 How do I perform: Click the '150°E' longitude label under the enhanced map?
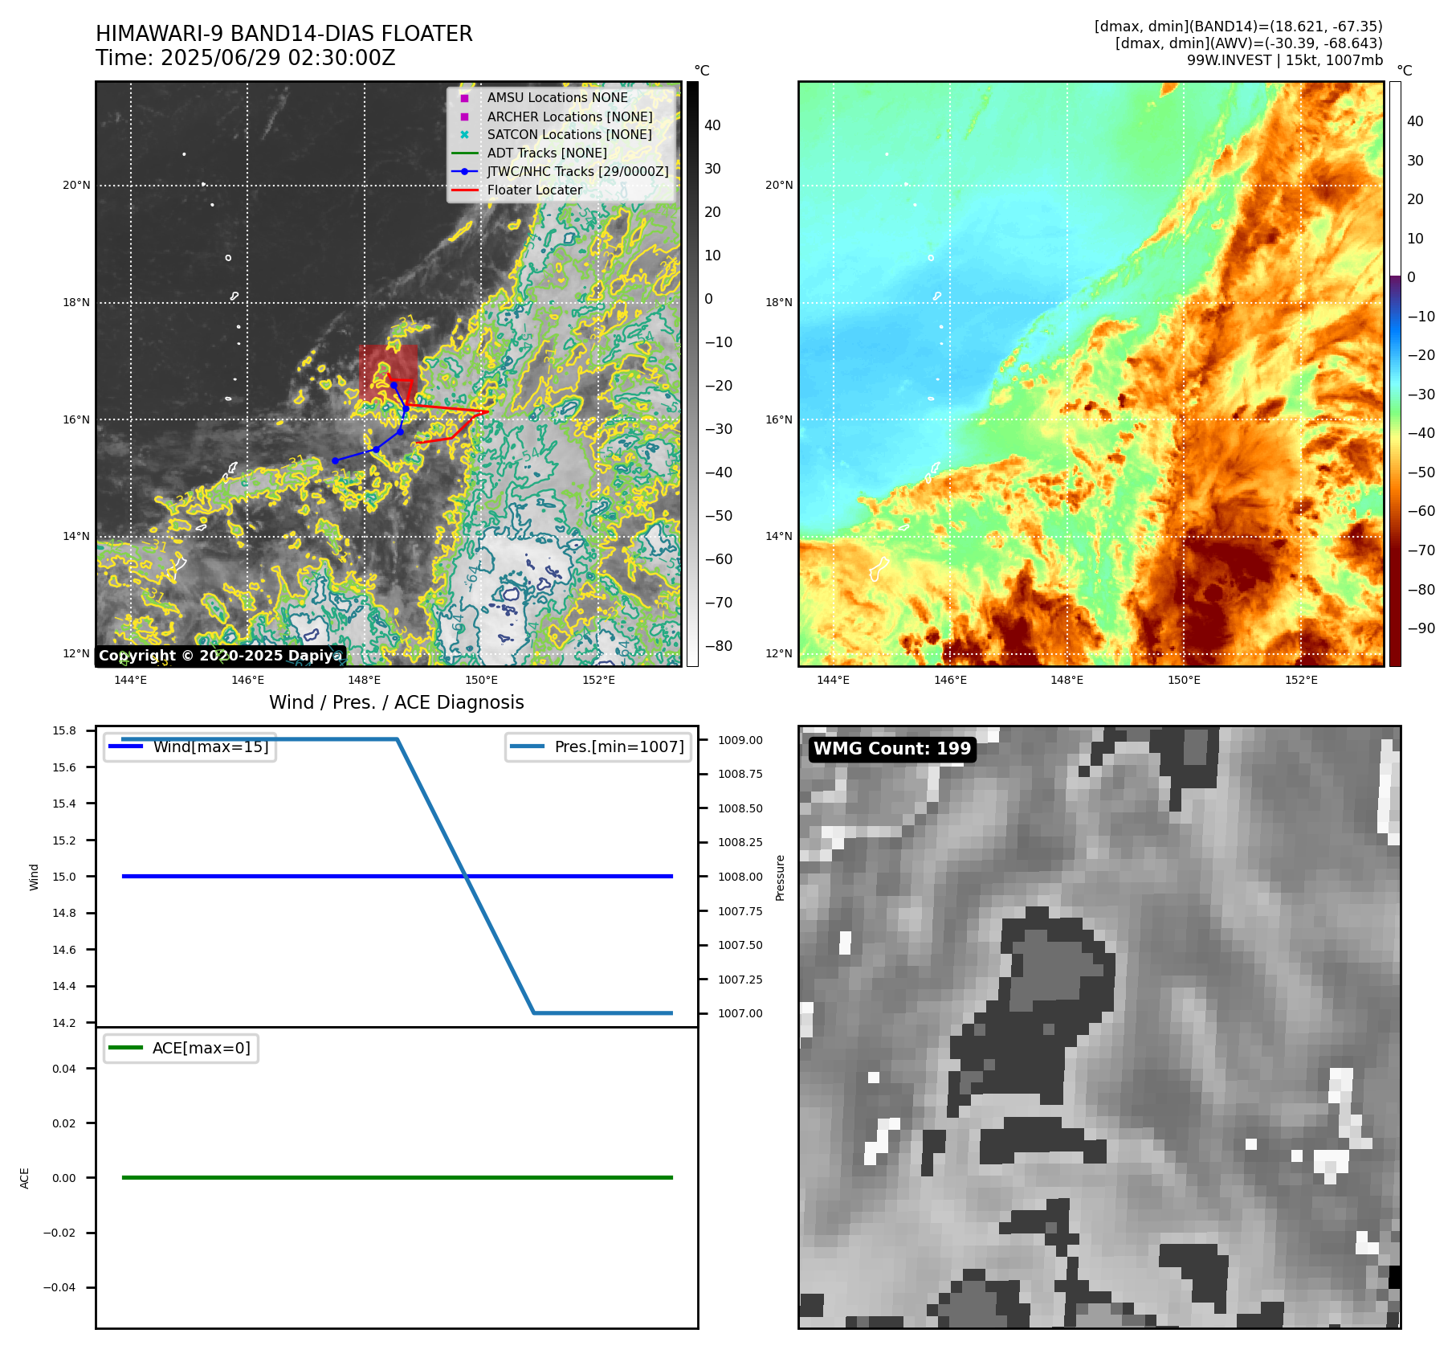click(x=1185, y=680)
